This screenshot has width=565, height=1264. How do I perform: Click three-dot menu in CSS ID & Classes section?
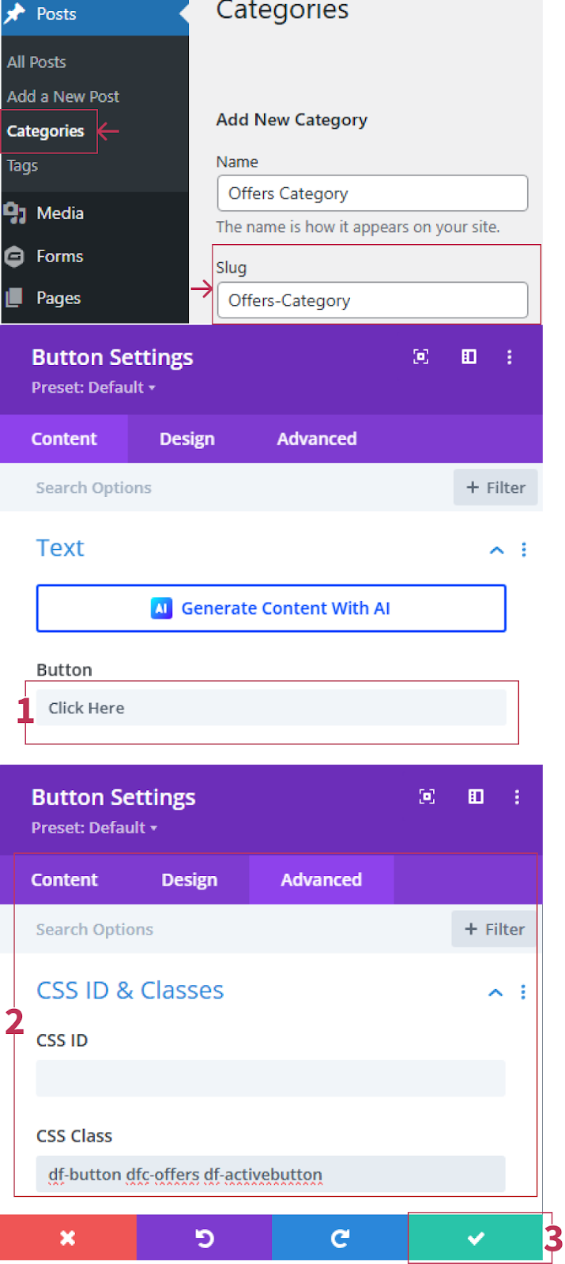tap(523, 992)
